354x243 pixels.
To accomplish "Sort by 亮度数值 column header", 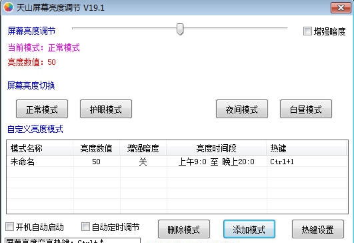I will [97, 148].
